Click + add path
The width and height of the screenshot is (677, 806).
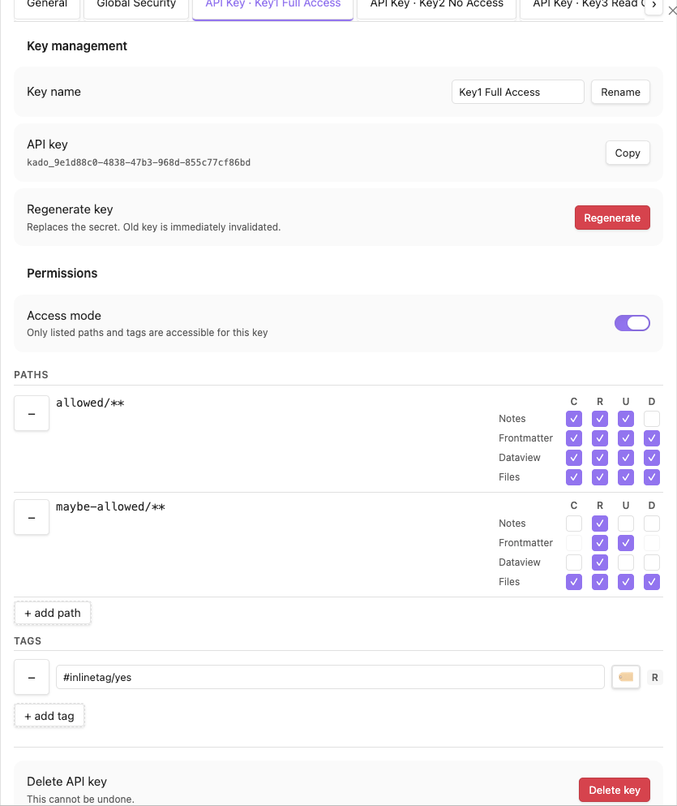tap(53, 613)
